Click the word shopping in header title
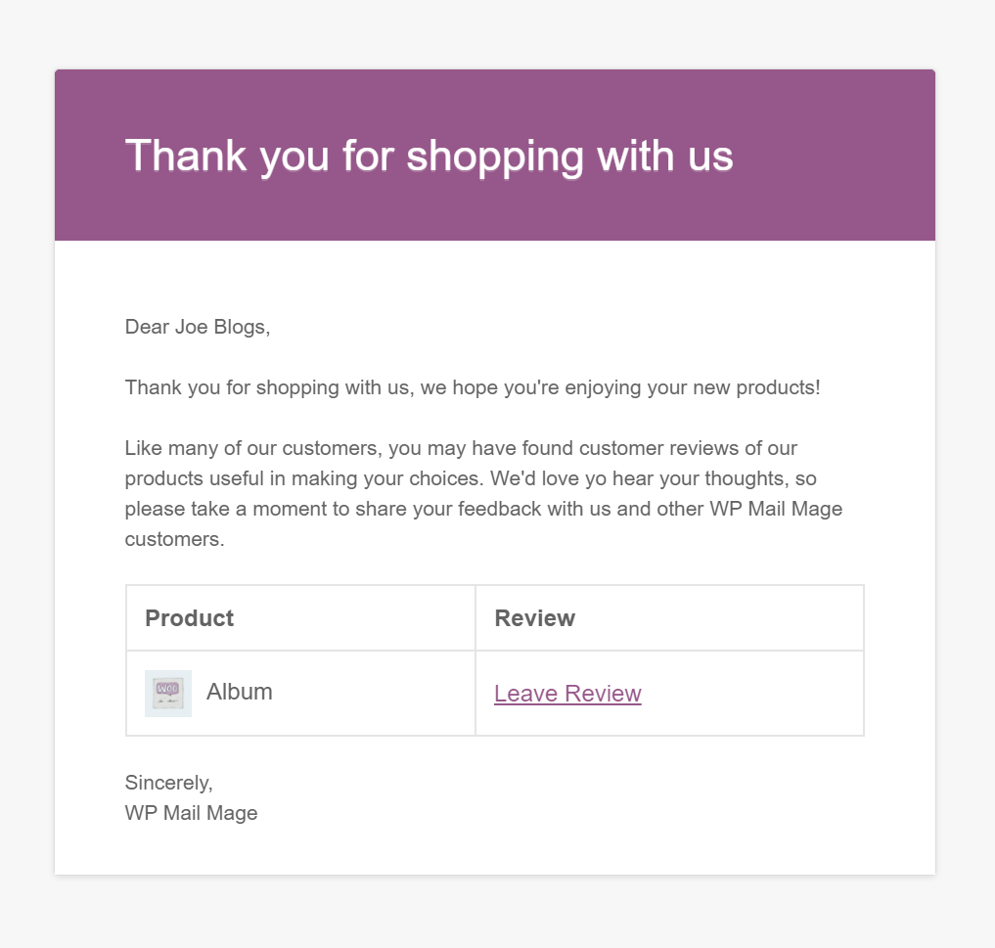The height and width of the screenshot is (948, 995). pyautogui.click(x=495, y=158)
